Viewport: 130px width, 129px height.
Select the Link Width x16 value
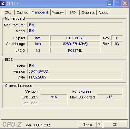tap(54, 97)
